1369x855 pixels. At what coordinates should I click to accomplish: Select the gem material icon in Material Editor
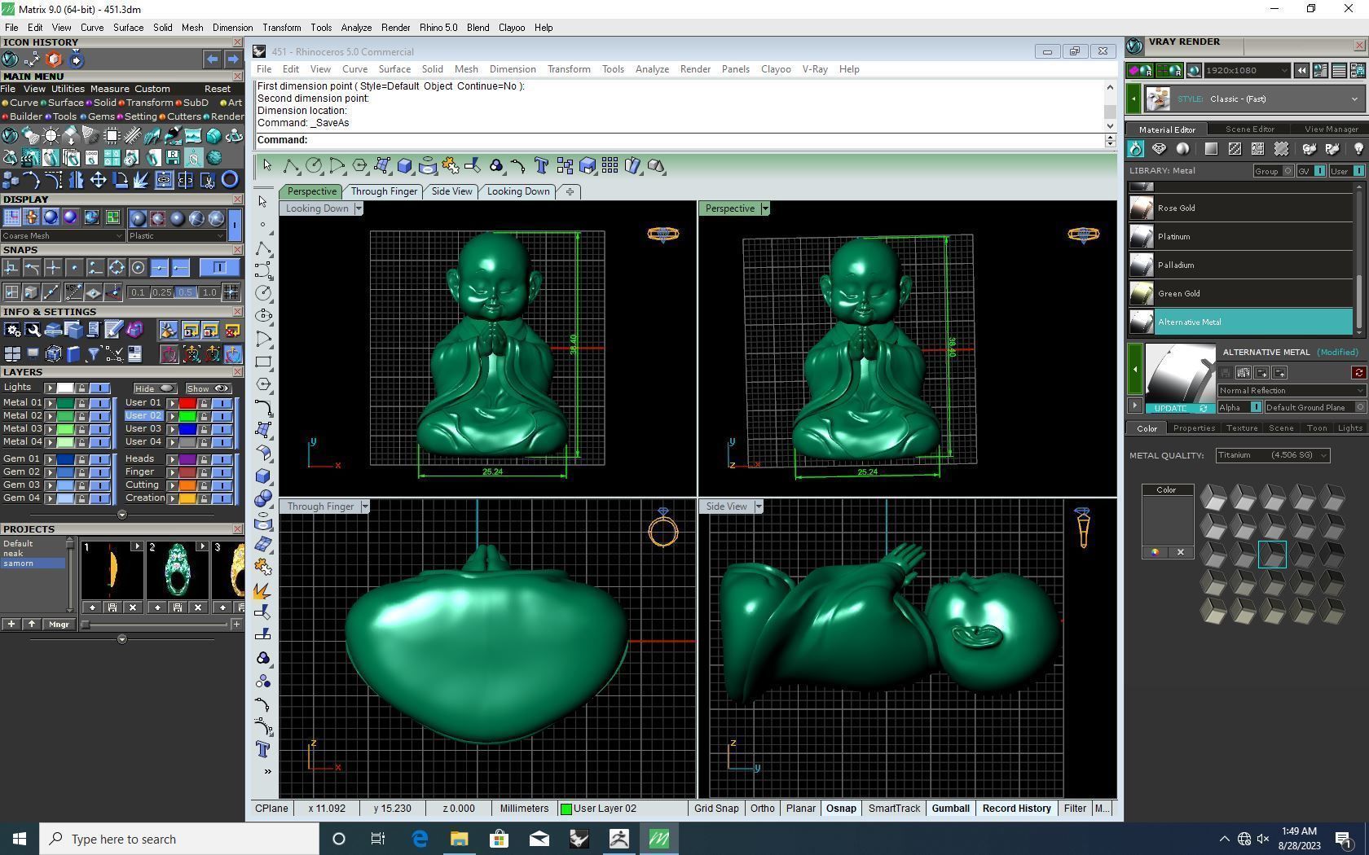pyautogui.click(x=1158, y=149)
